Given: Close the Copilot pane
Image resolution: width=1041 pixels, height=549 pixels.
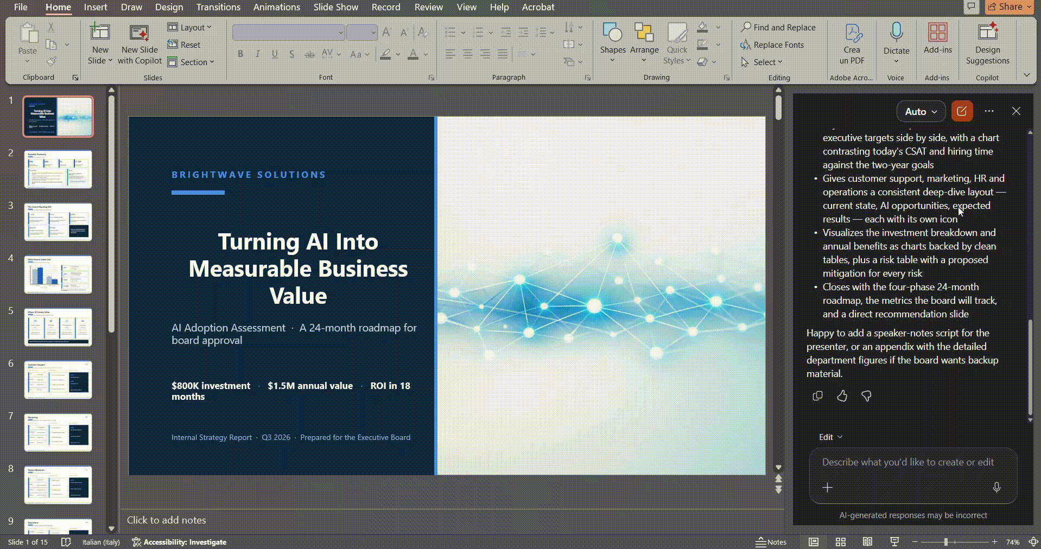Looking at the screenshot, I should coord(1016,111).
